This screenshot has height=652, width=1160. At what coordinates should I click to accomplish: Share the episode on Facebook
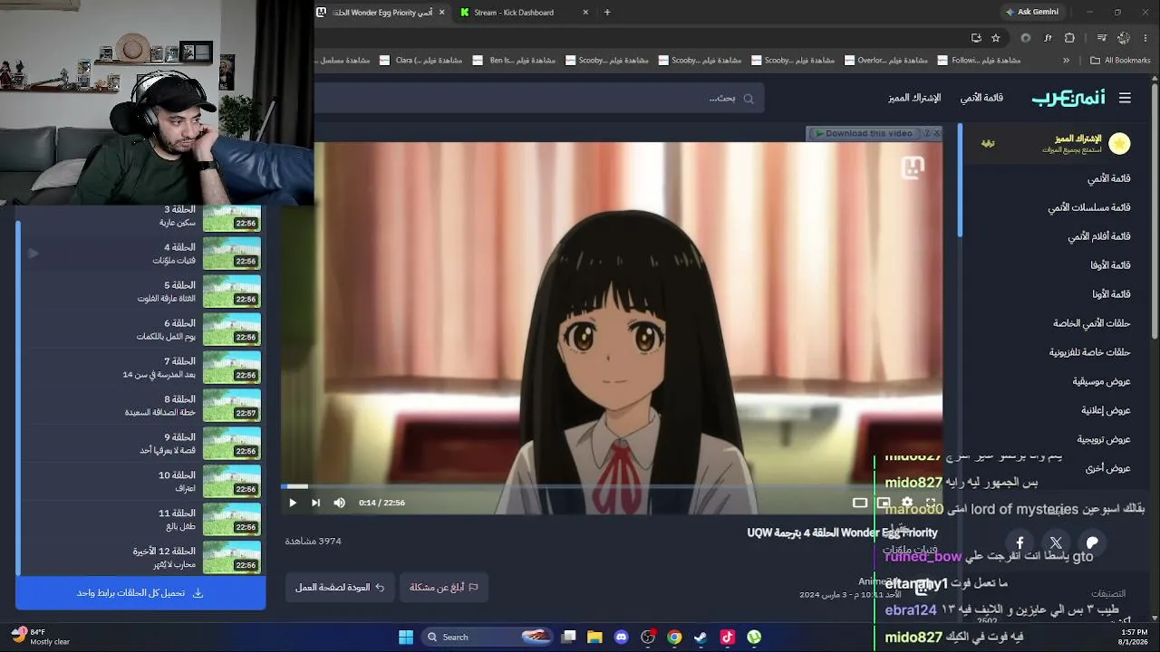click(x=1020, y=543)
